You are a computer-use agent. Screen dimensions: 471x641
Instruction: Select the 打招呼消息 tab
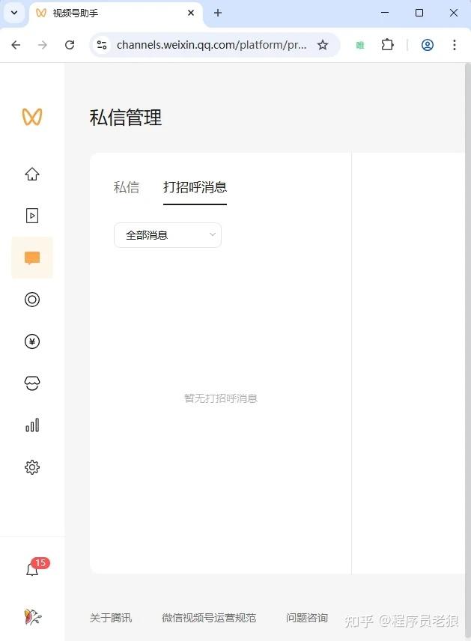(195, 187)
